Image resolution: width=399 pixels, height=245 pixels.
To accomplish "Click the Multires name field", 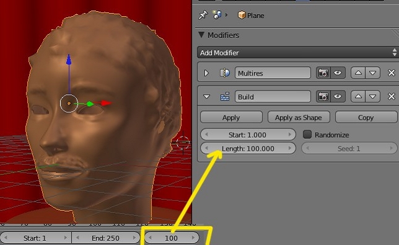I will [273, 73].
